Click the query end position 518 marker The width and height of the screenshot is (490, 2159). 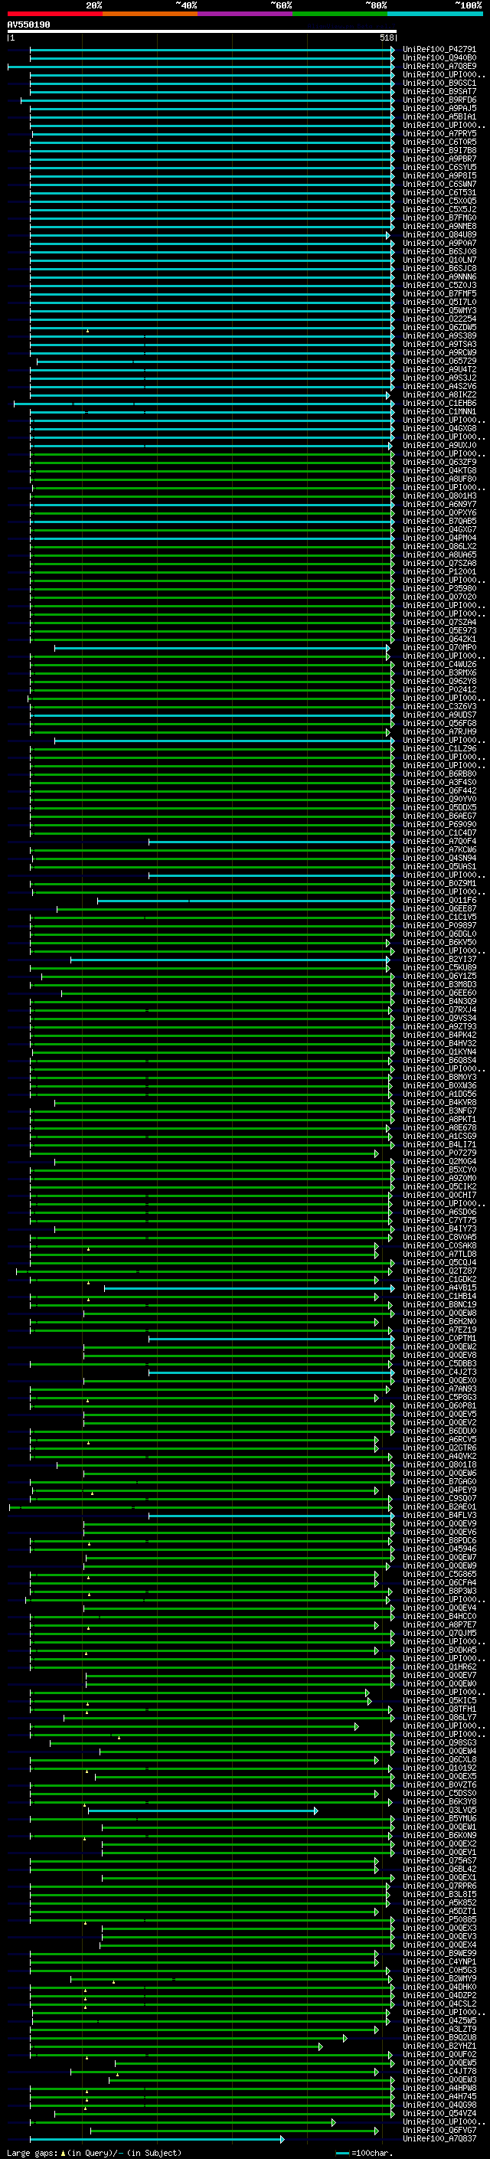pos(387,38)
